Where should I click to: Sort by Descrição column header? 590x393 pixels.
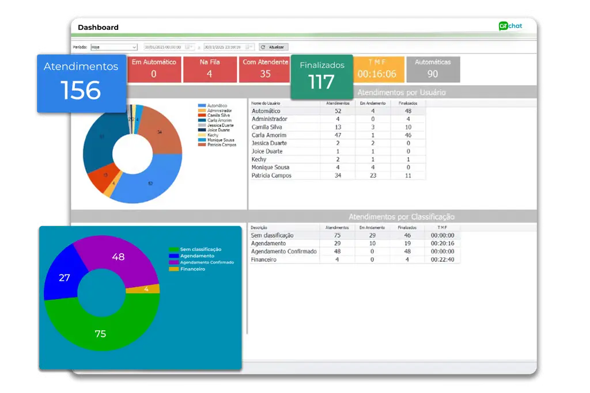[x=259, y=227]
